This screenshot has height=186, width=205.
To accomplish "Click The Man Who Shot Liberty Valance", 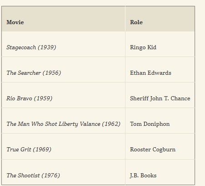I will coord(53,124).
